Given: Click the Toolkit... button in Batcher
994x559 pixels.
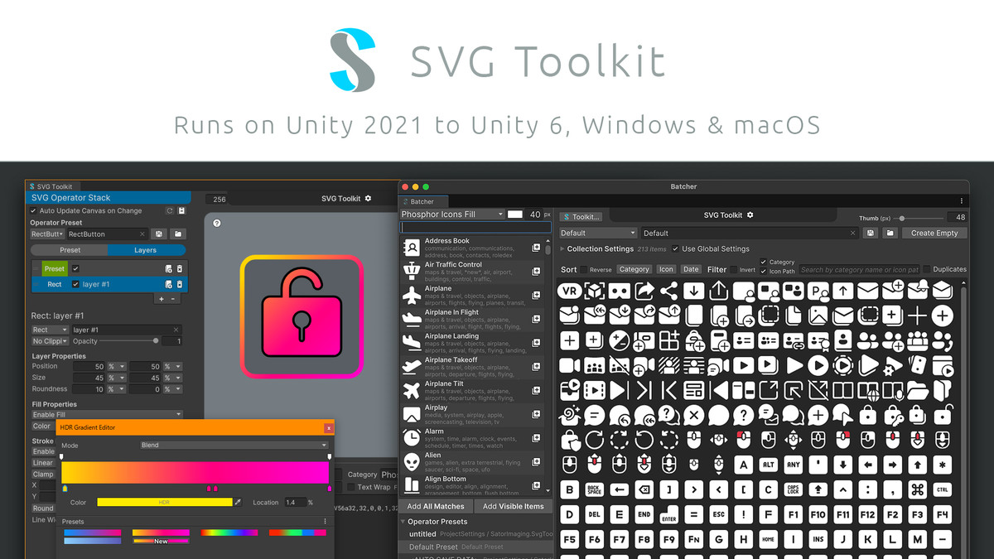Looking at the screenshot, I should pyautogui.click(x=581, y=216).
